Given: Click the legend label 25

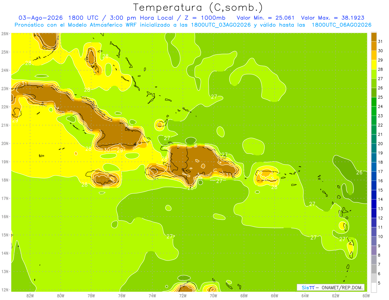Looking at the screenshot, I should click(381, 97).
